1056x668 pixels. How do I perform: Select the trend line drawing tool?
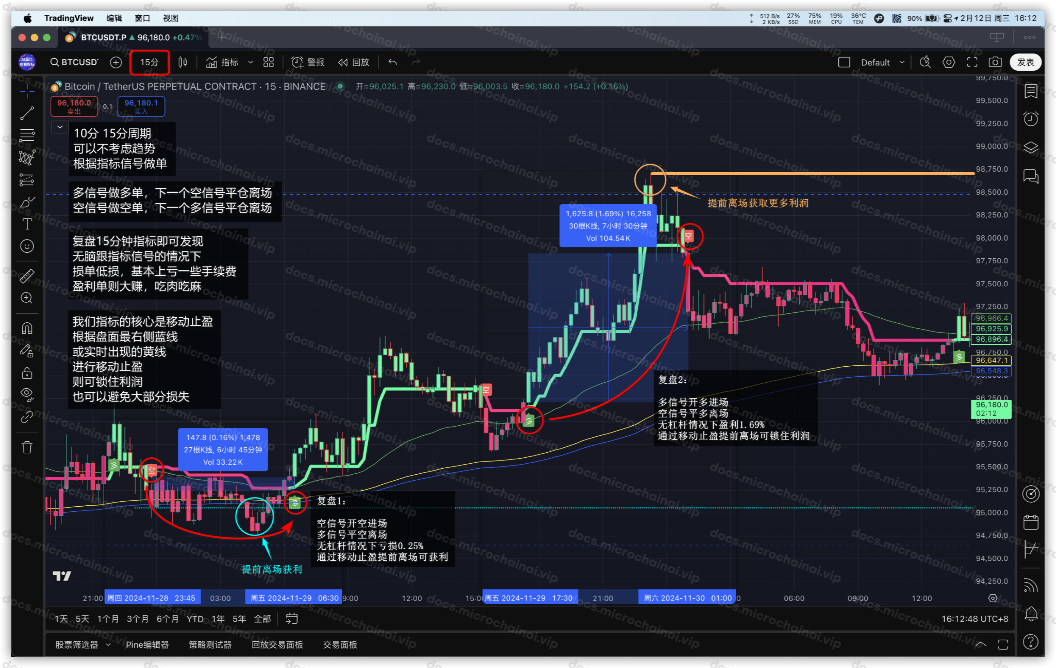click(27, 113)
